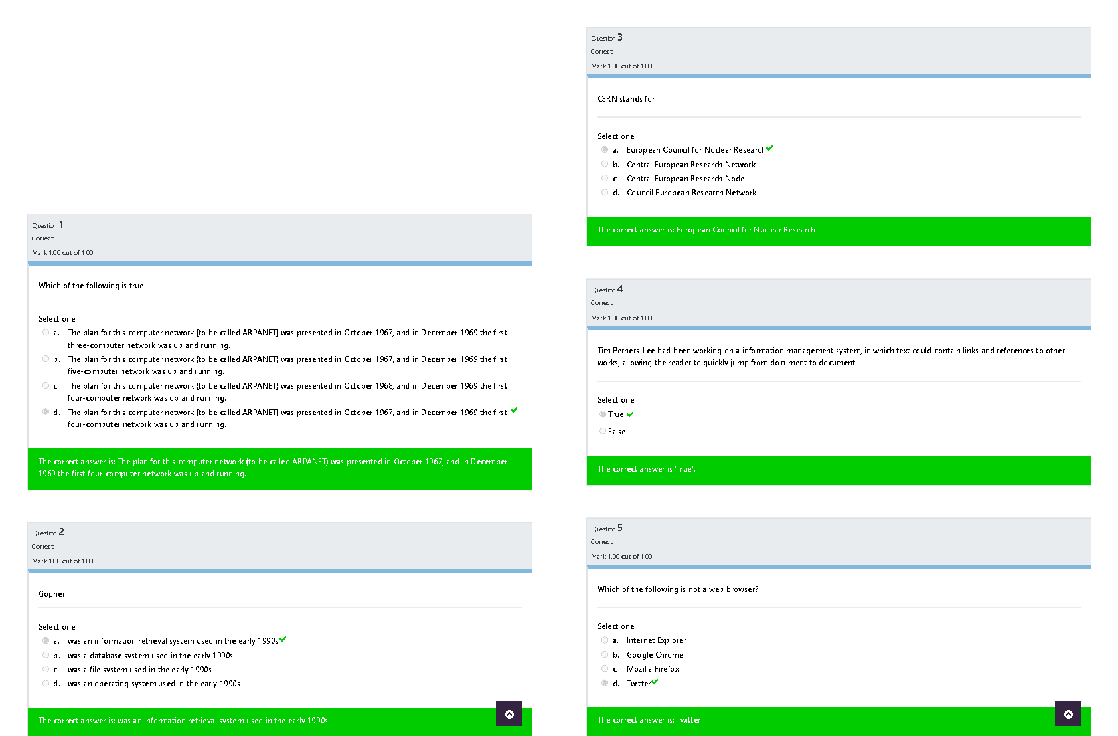Click green checkmark next to True option

tap(630, 414)
